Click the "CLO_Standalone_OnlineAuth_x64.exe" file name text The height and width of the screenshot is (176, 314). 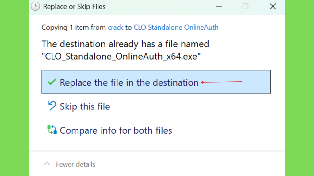(121, 56)
